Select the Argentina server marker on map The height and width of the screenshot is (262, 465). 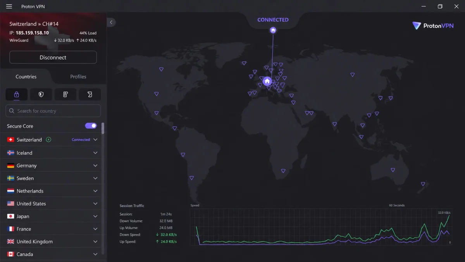tap(191, 178)
